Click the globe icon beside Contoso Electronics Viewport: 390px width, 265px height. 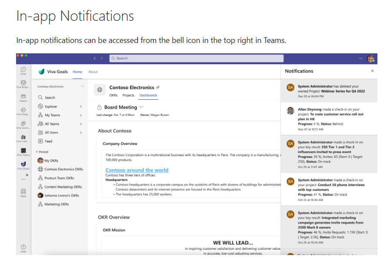pyautogui.click(x=99, y=90)
